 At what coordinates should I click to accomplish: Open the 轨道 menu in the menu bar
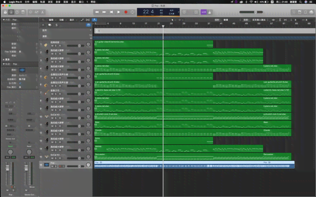click(x=42, y=2)
